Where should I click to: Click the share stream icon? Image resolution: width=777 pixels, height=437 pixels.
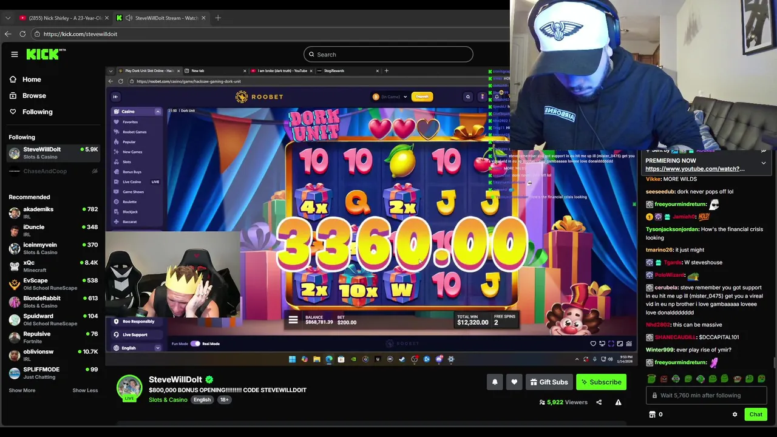(x=599, y=402)
